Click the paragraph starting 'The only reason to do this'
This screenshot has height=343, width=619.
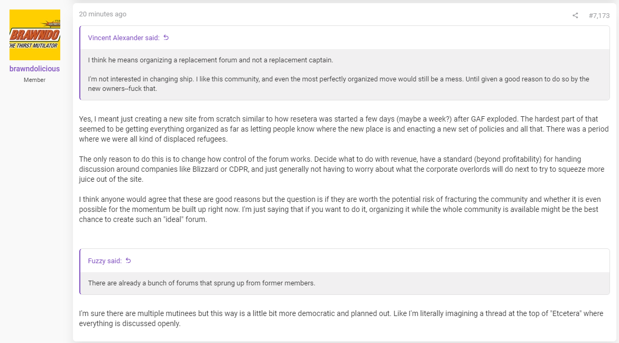(341, 169)
